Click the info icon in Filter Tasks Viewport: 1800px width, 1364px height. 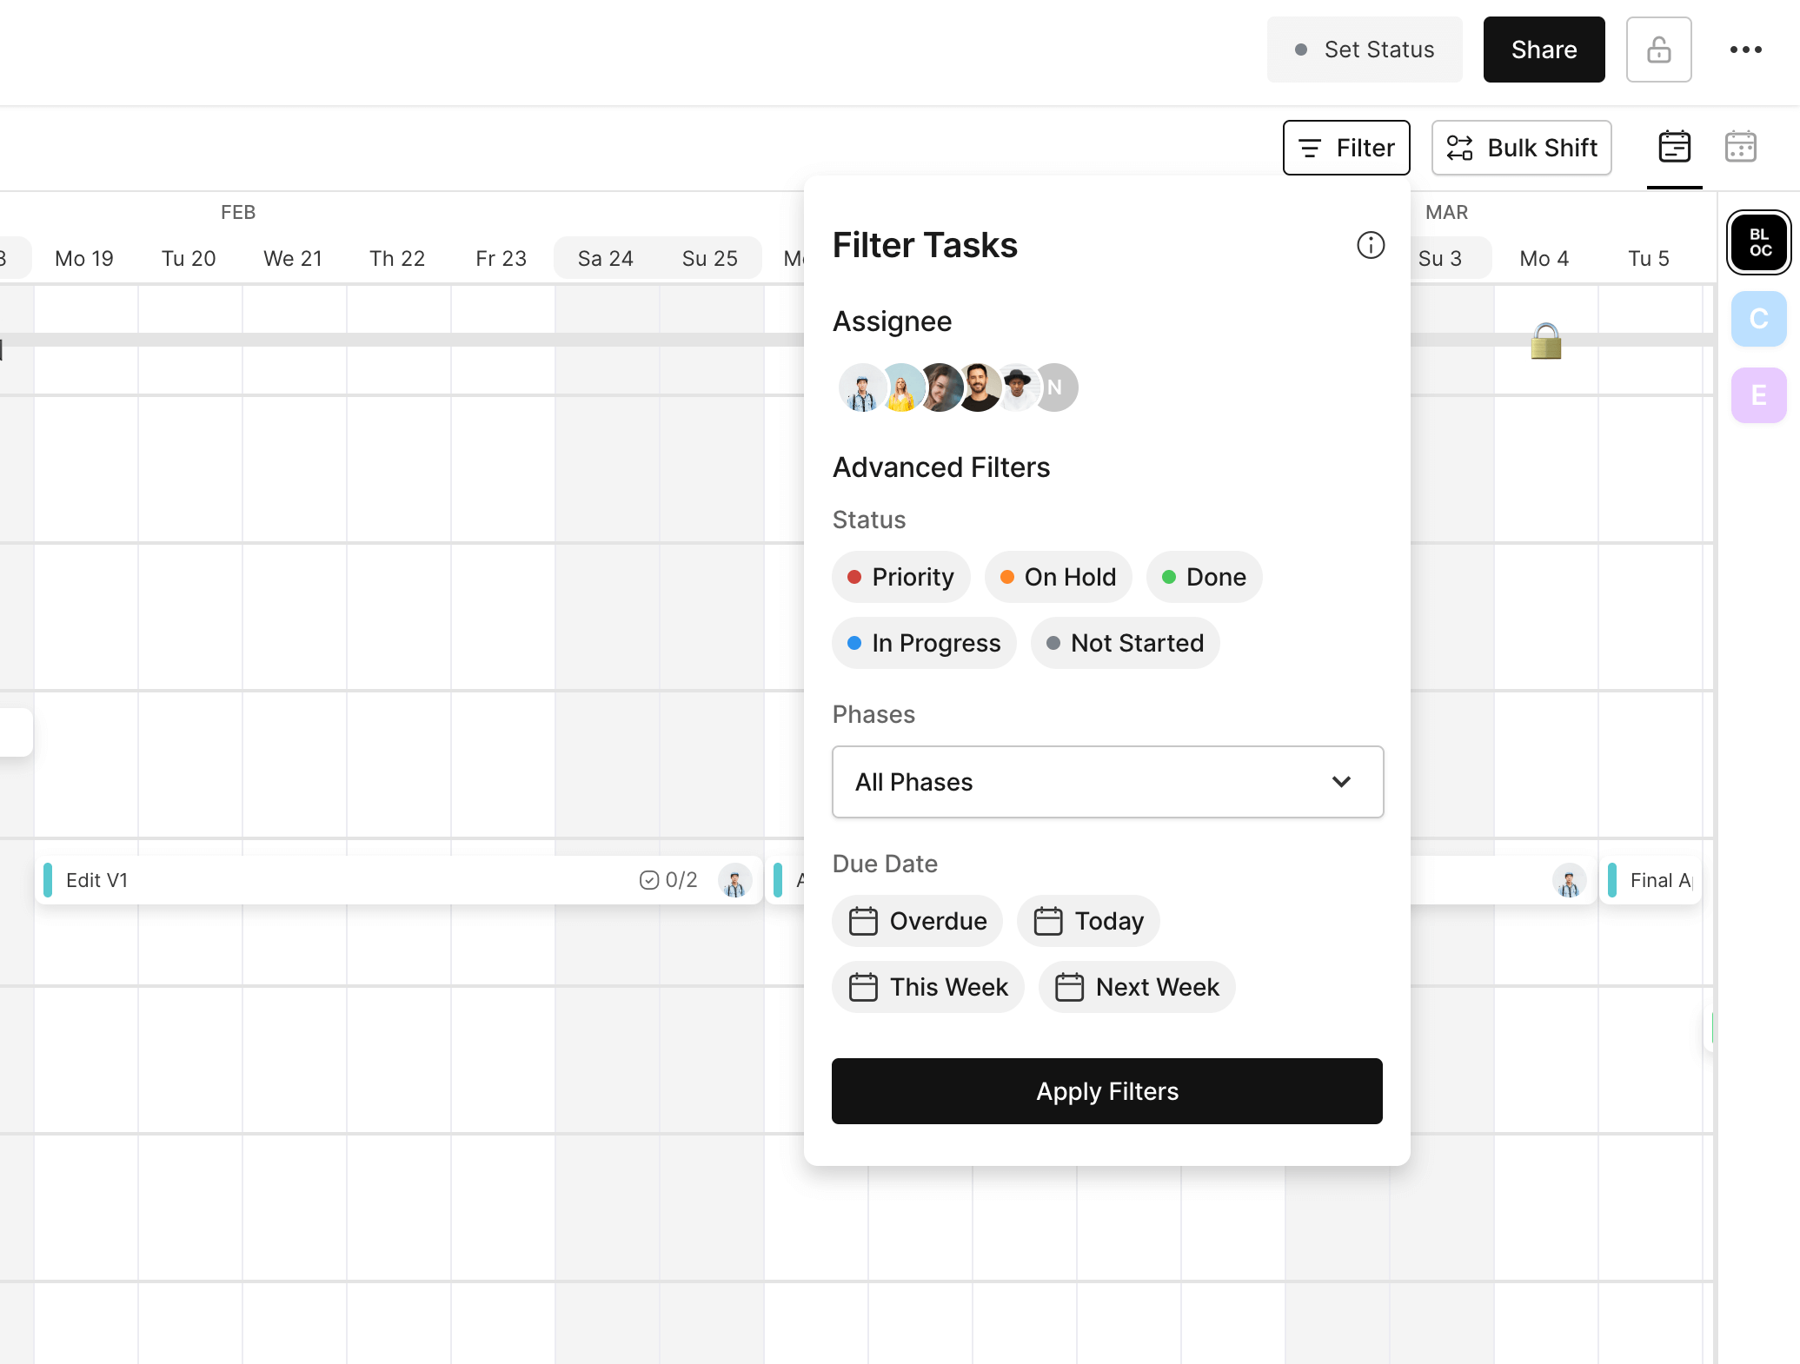click(1371, 246)
